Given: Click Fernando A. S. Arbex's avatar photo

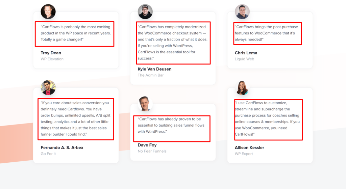Looking at the screenshot, I should [x=48, y=87].
